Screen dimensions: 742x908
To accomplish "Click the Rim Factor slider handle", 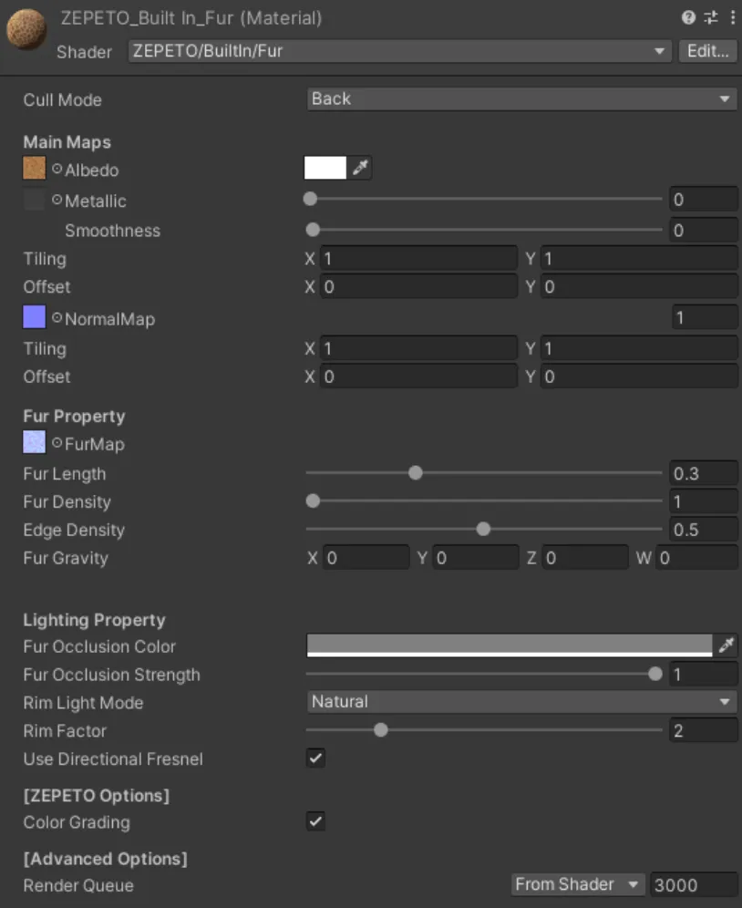I will [380, 730].
